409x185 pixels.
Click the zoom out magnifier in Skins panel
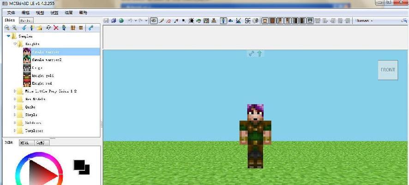pos(7,28)
